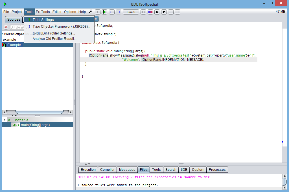Click the J toolbar button
The height and width of the screenshot is (192, 289).
pyautogui.click(x=171, y=12)
